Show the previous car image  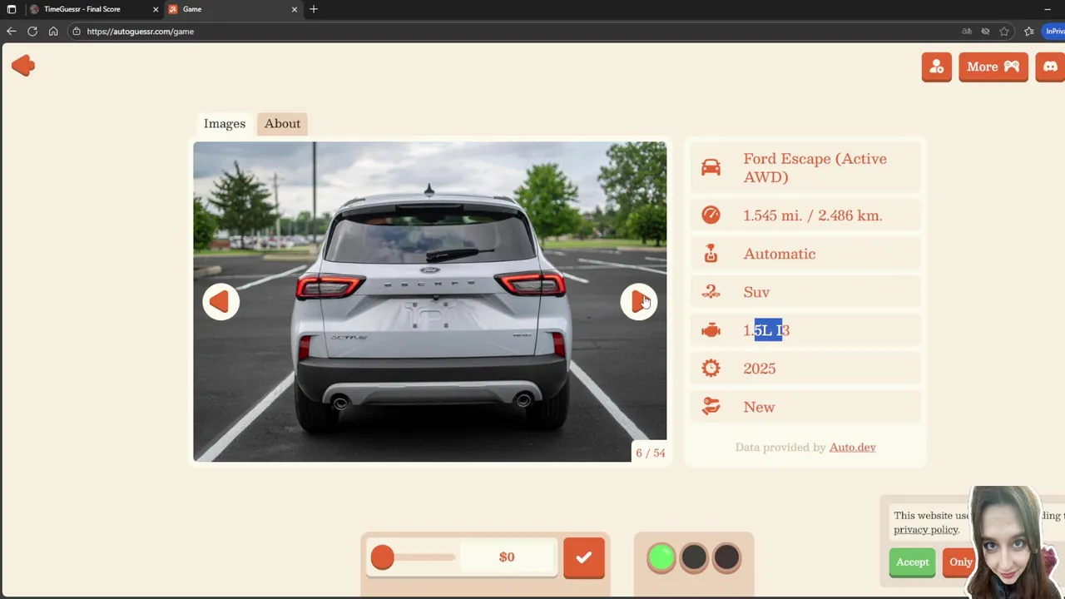click(220, 302)
